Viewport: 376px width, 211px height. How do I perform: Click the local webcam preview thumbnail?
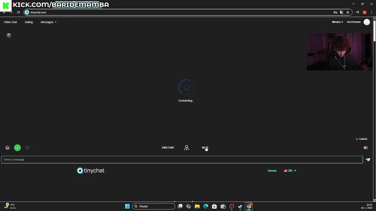(340, 52)
